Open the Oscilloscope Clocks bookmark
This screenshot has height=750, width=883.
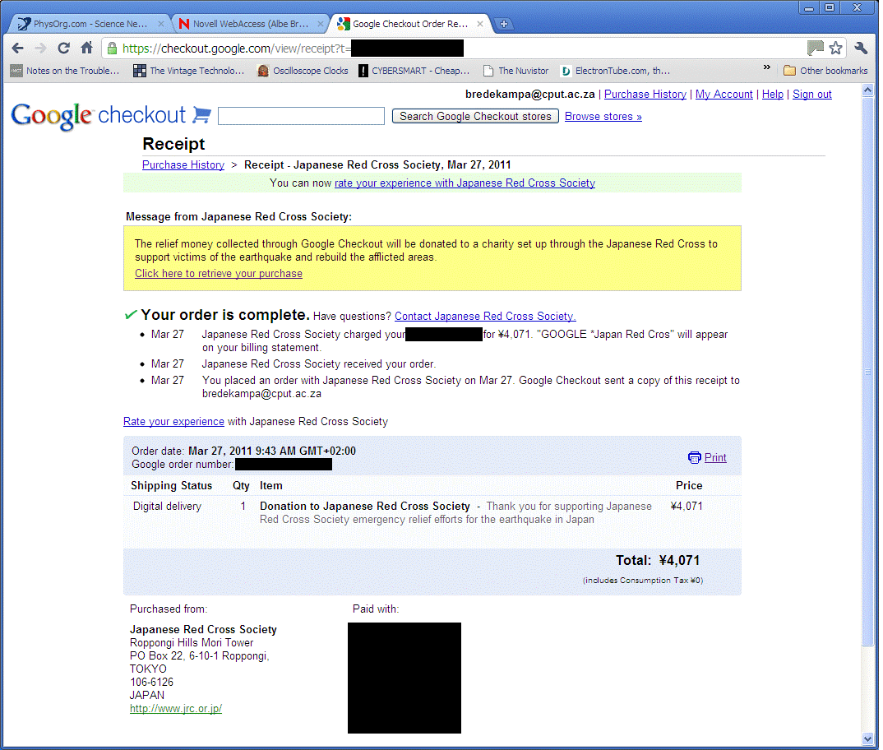pyautogui.click(x=303, y=71)
